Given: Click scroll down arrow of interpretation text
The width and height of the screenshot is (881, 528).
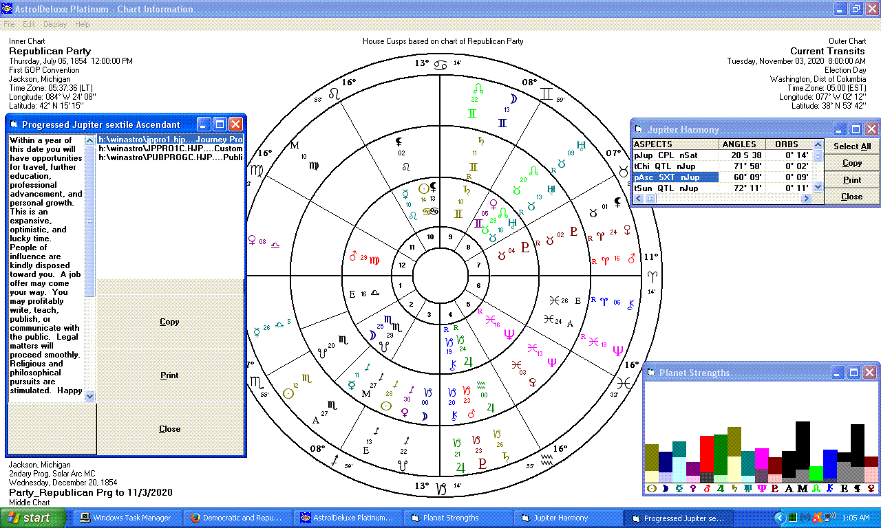Looking at the screenshot, I should (89, 396).
